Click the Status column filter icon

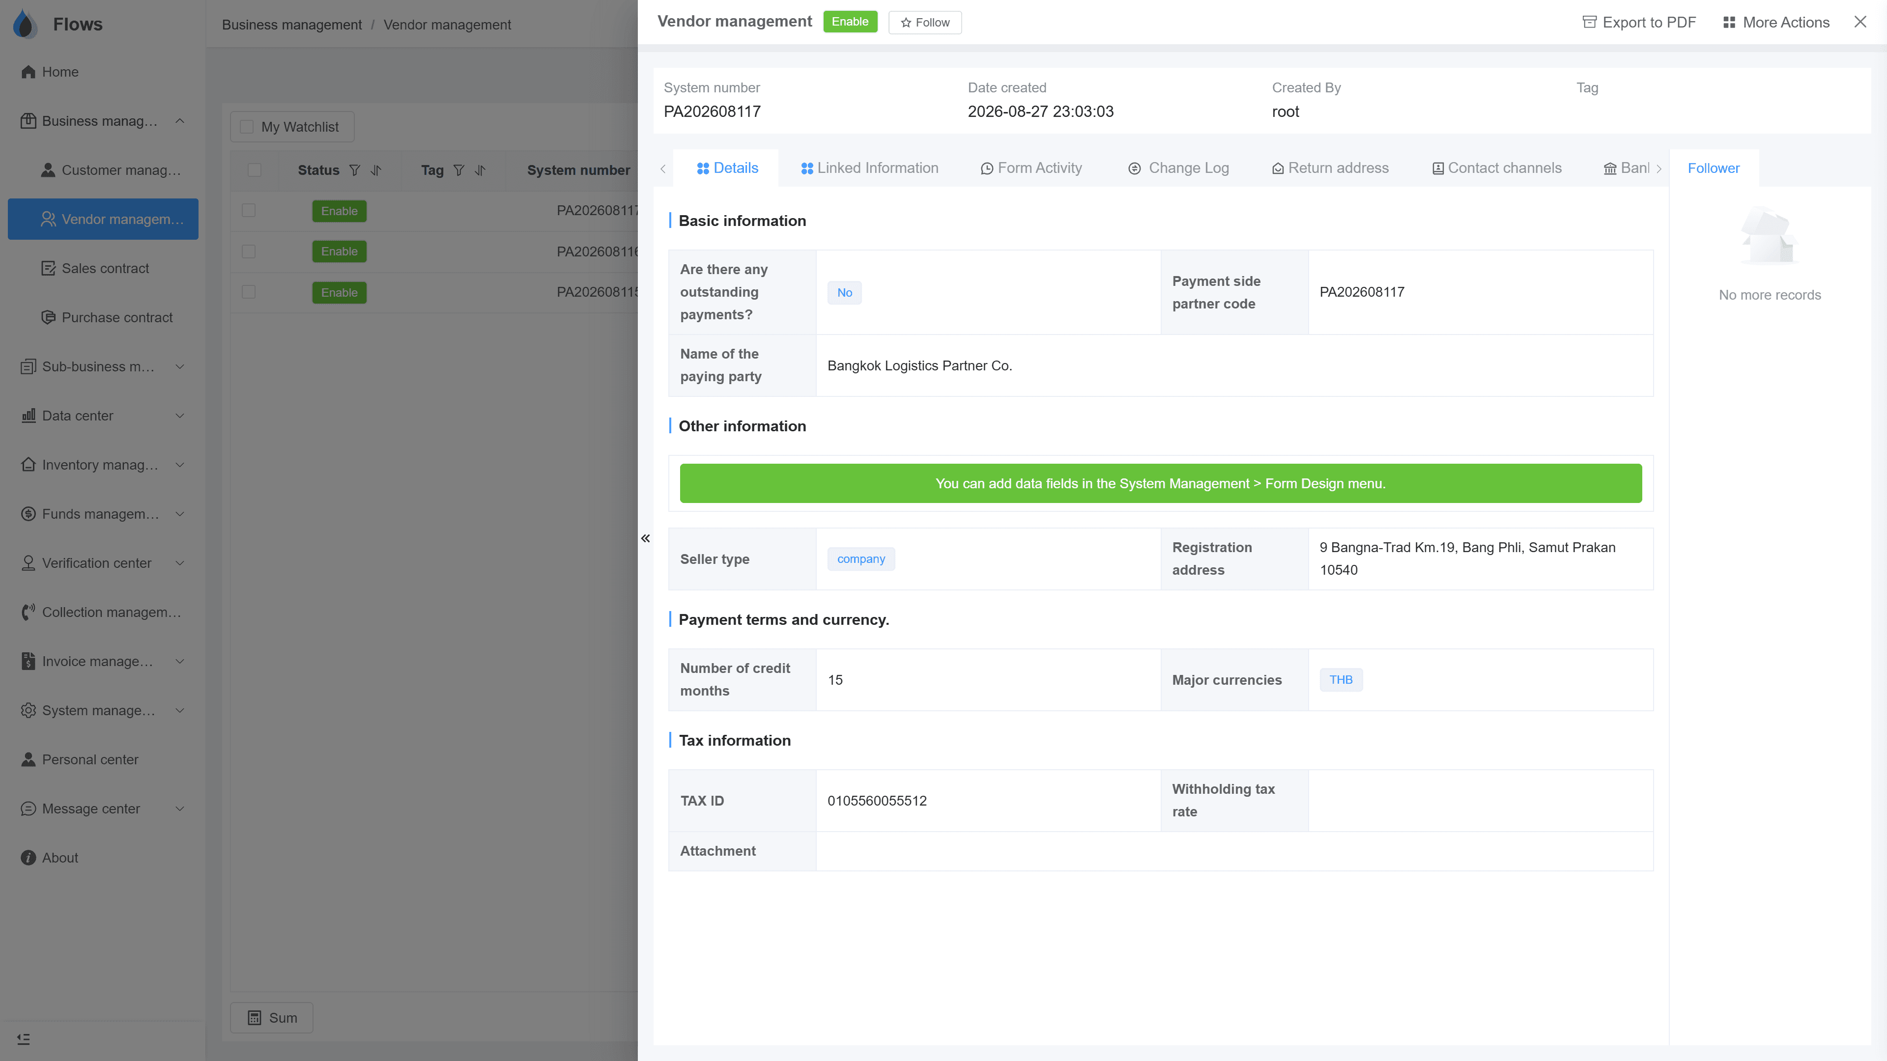pos(354,170)
